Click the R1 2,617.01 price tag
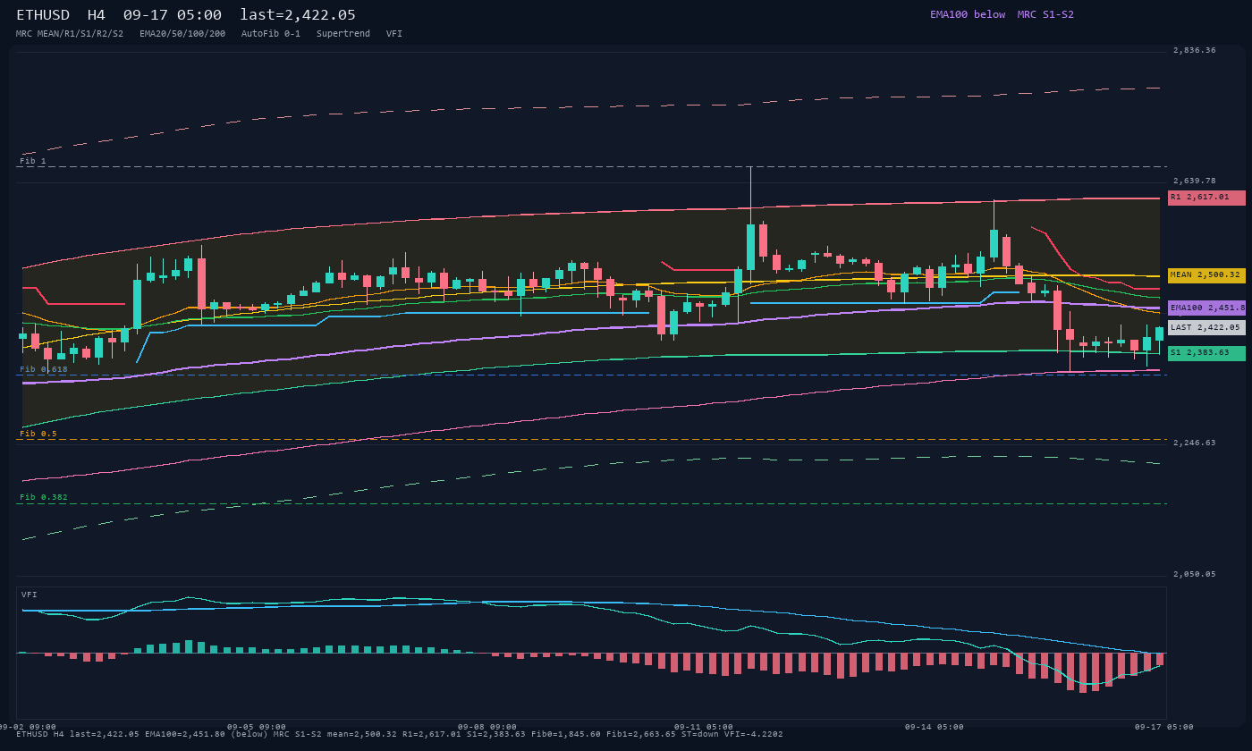1252x751 pixels. (x=1206, y=198)
